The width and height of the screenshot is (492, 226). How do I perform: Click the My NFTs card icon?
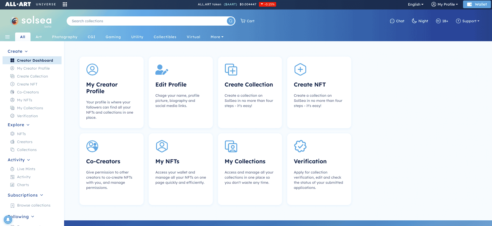(x=162, y=146)
